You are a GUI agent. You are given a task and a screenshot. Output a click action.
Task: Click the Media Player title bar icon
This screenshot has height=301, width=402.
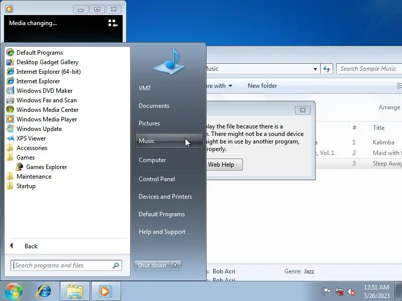click(x=9, y=9)
